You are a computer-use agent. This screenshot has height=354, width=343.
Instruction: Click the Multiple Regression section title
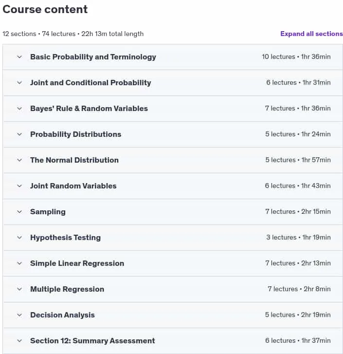[67, 289]
